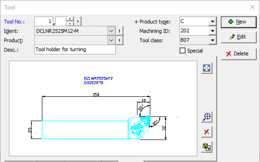Increase tool number with up spinner
The image size is (260, 162).
(70, 19)
